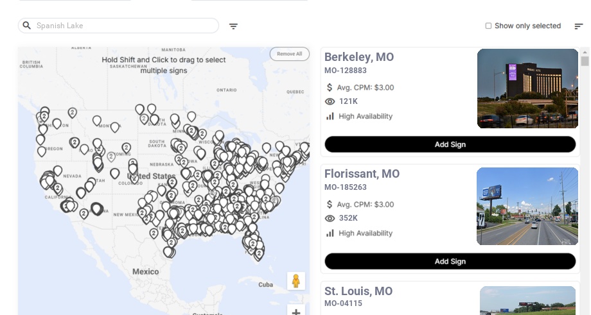This screenshot has height=315, width=591.
Task: Click the map zoom in plus button
Action: tap(295, 312)
